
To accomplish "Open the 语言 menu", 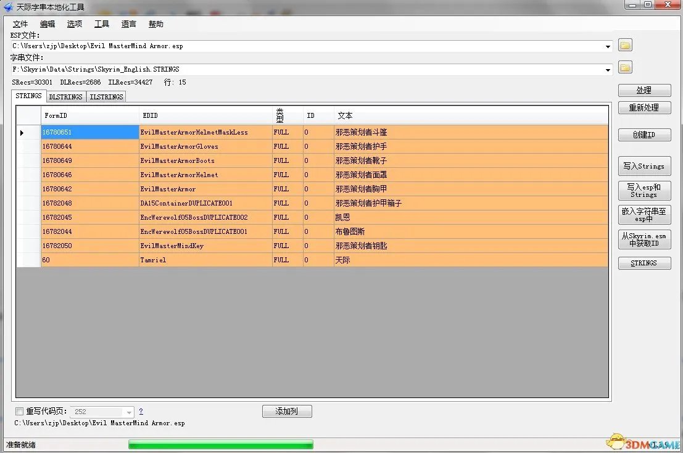I will tap(129, 24).
